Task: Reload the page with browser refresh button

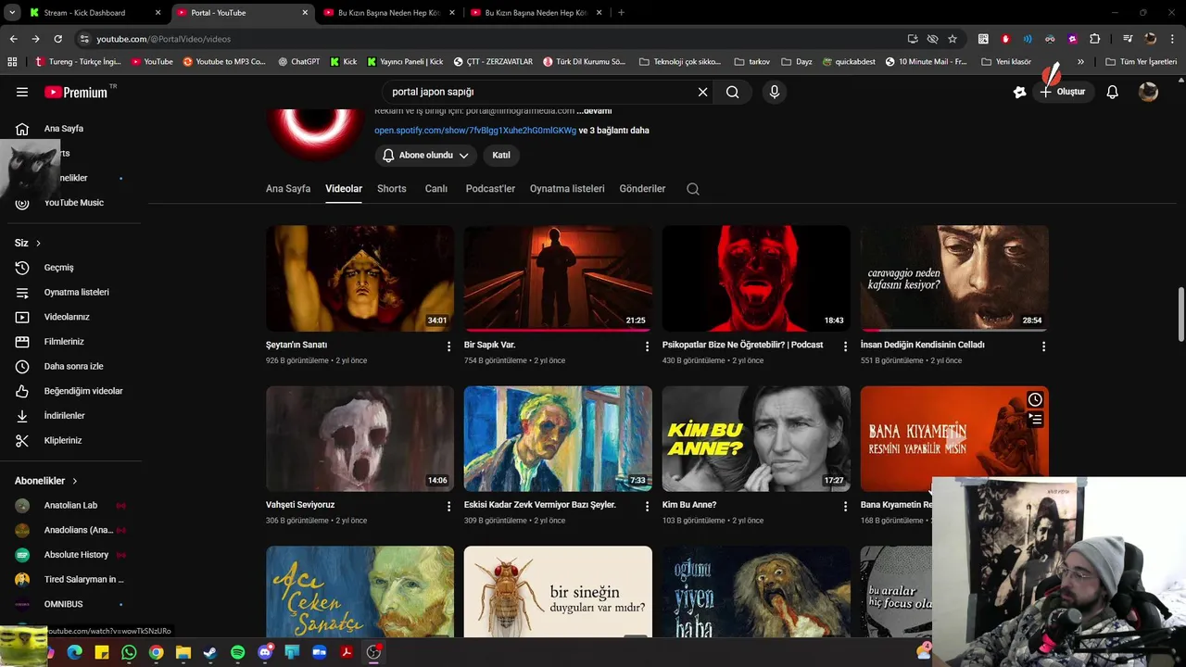Action: (x=57, y=39)
